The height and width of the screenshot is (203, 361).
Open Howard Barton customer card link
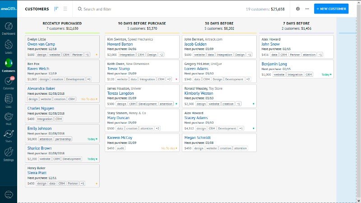[119, 44]
